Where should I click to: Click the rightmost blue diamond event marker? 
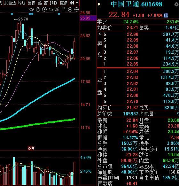(x=59, y=14)
